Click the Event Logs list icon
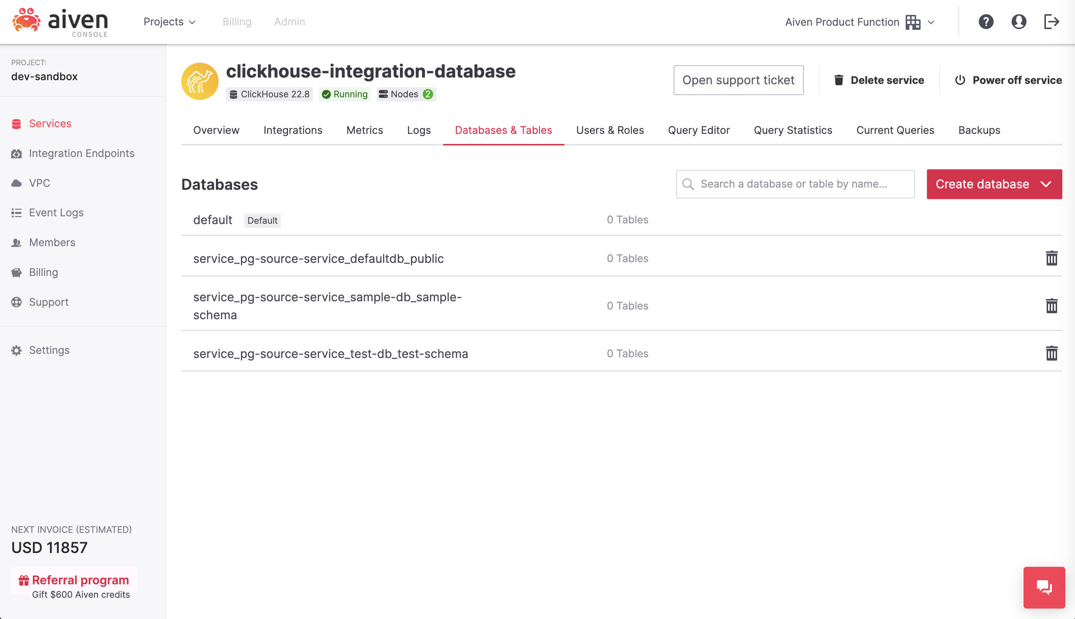Screen dimensions: 1075x619 [16, 213]
